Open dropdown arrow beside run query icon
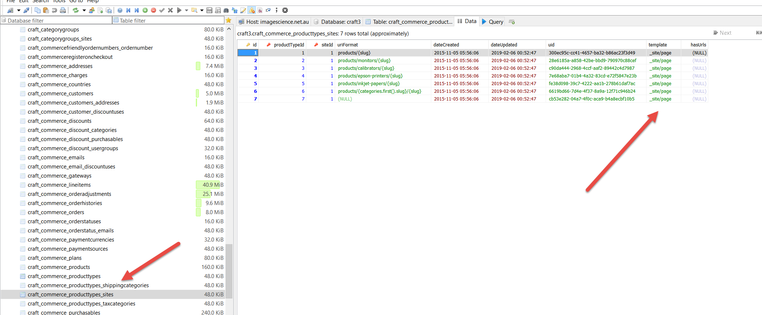Image resolution: width=762 pixels, height=315 pixels. pyautogui.click(x=186, y=10)
